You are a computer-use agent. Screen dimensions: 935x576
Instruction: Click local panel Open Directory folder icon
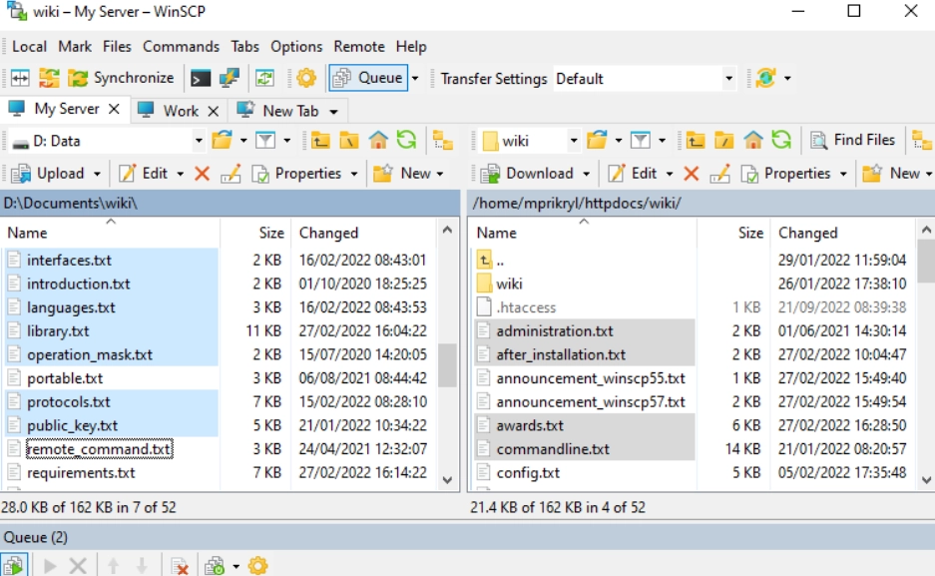click(x=222, y=141)
